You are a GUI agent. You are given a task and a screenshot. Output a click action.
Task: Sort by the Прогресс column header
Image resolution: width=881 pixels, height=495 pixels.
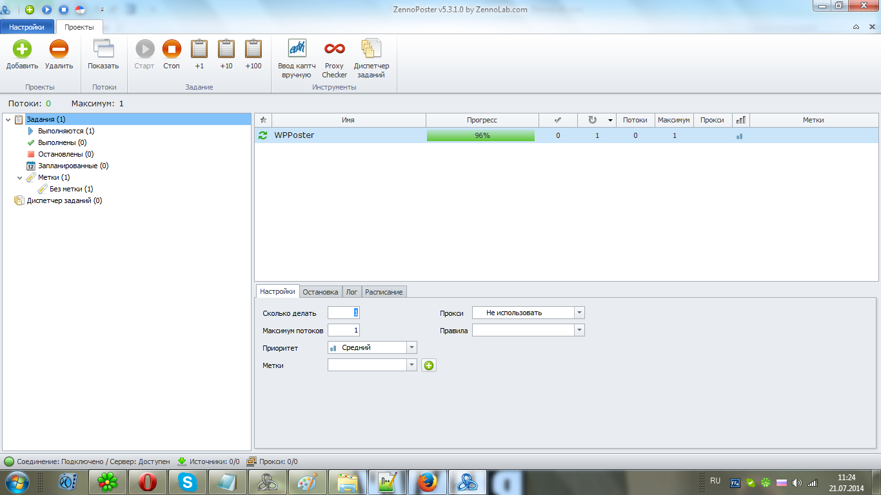pyautogui.click(x=482, y=120)
